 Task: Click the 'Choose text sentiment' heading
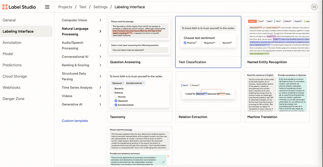point(199,38)
